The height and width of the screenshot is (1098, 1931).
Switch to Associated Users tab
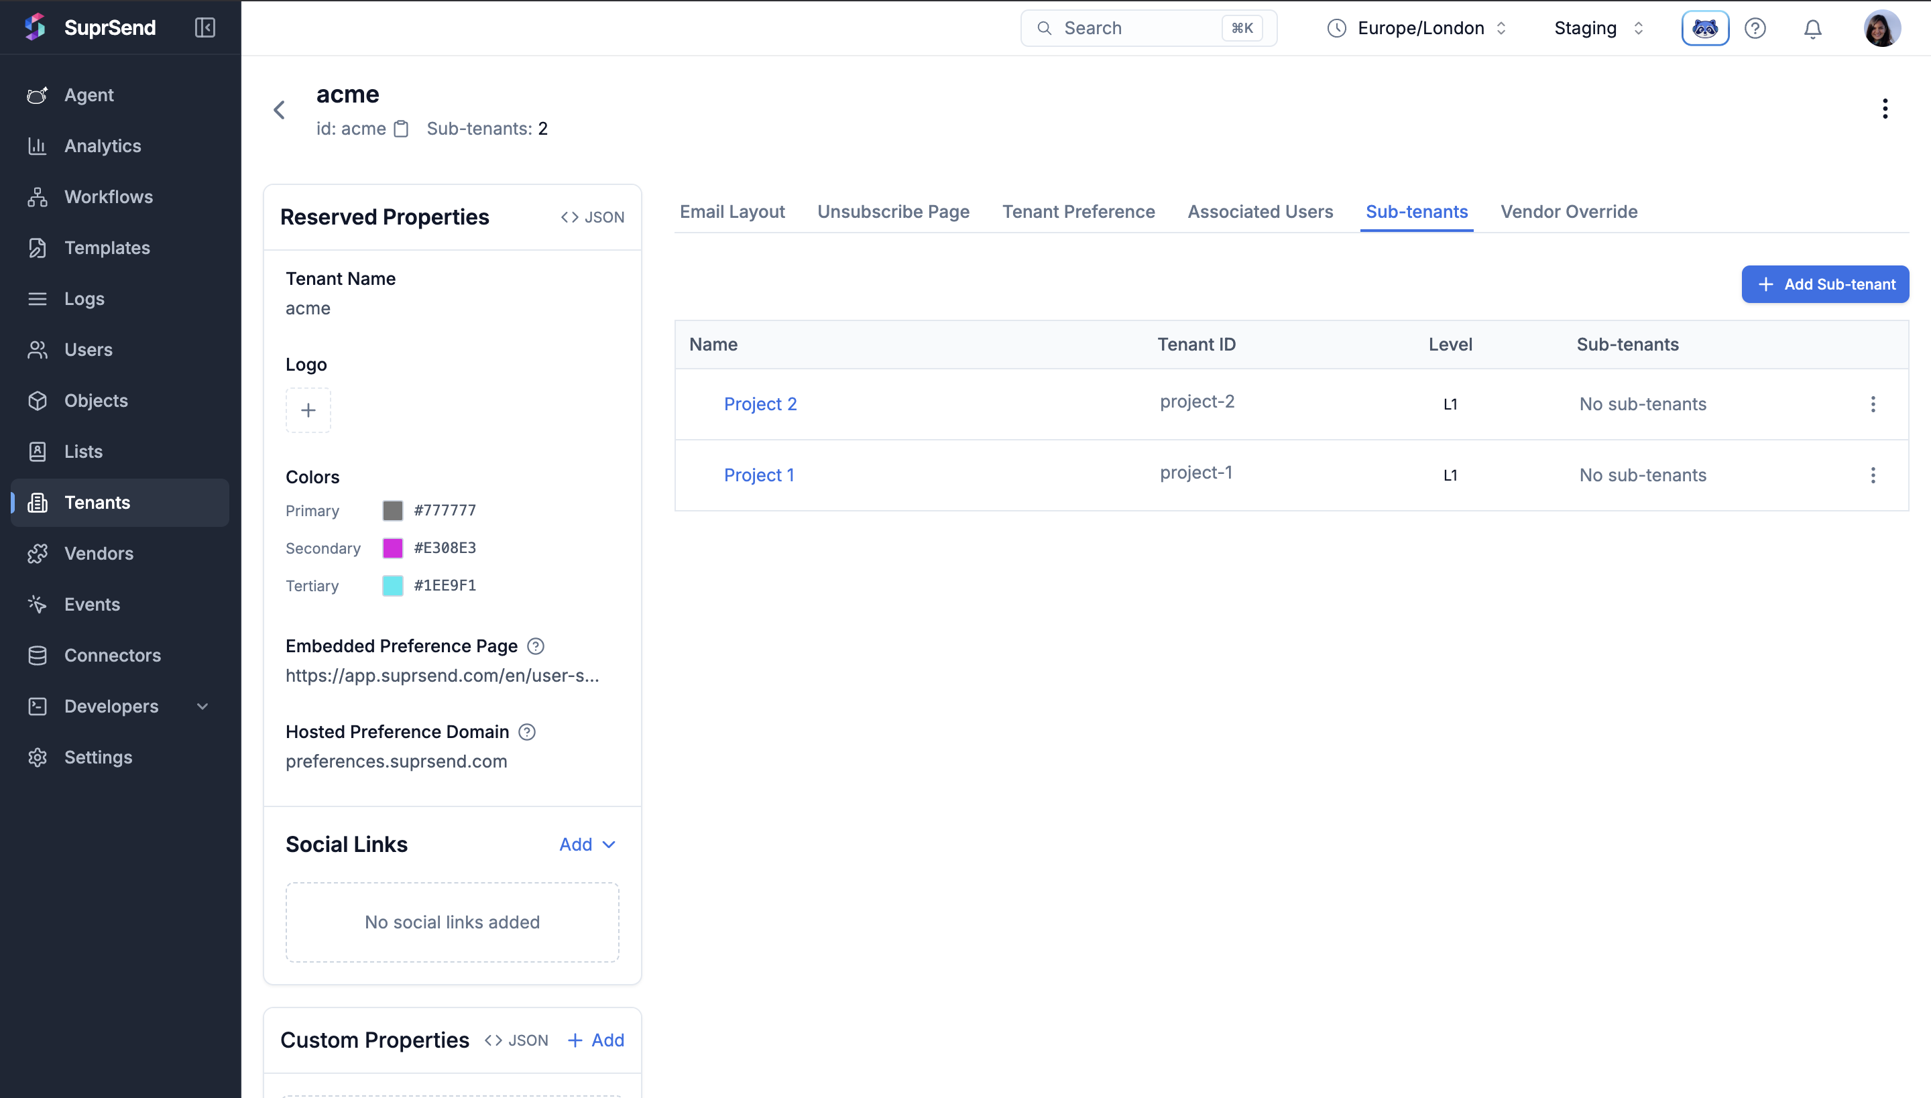pos(1261,212)
